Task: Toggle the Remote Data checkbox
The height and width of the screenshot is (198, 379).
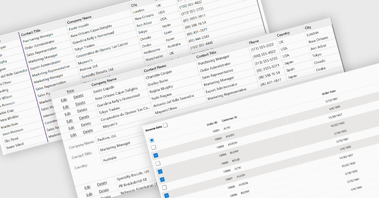Action: [165, 125]
